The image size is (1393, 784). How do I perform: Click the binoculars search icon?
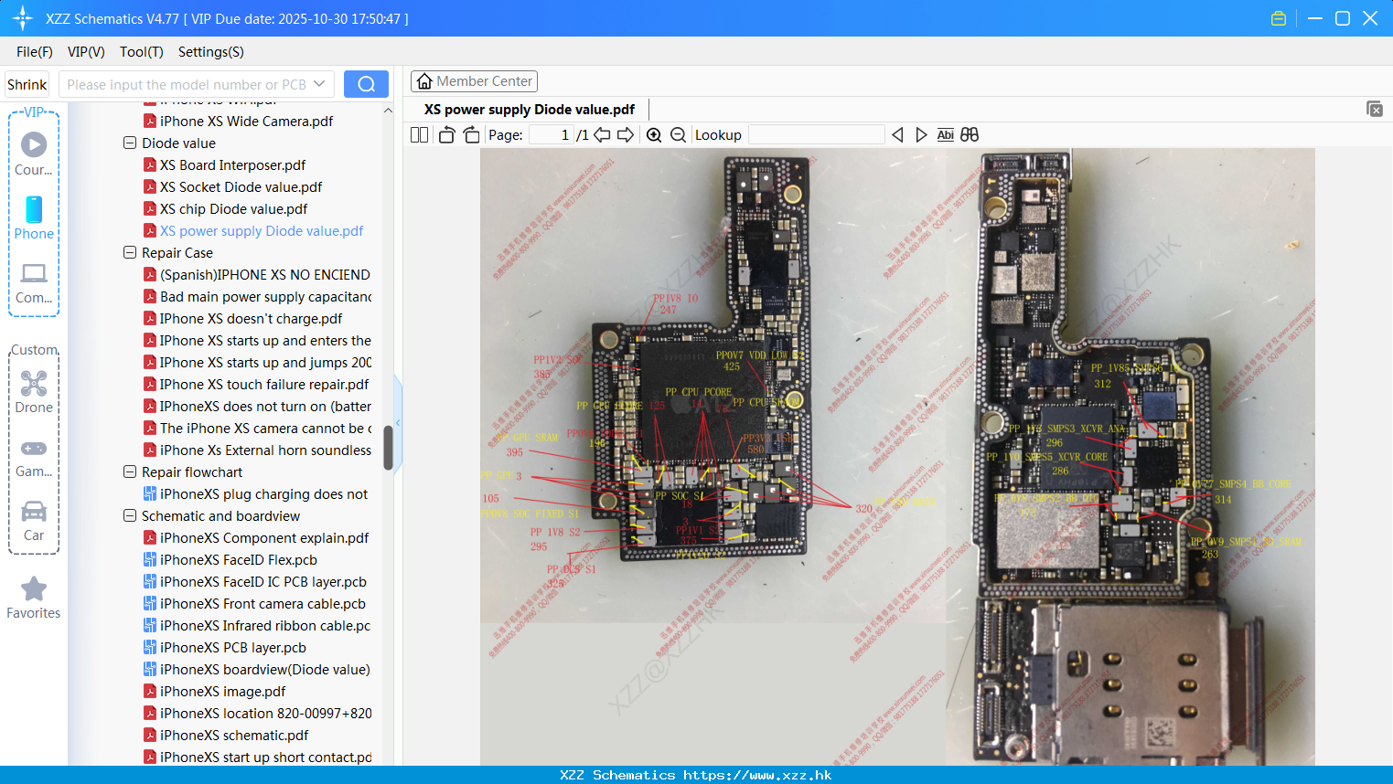coord(970,134)
